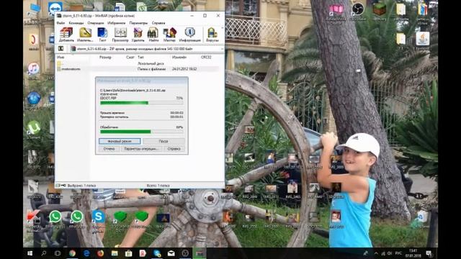Click the Пауза button

[164, 141]
